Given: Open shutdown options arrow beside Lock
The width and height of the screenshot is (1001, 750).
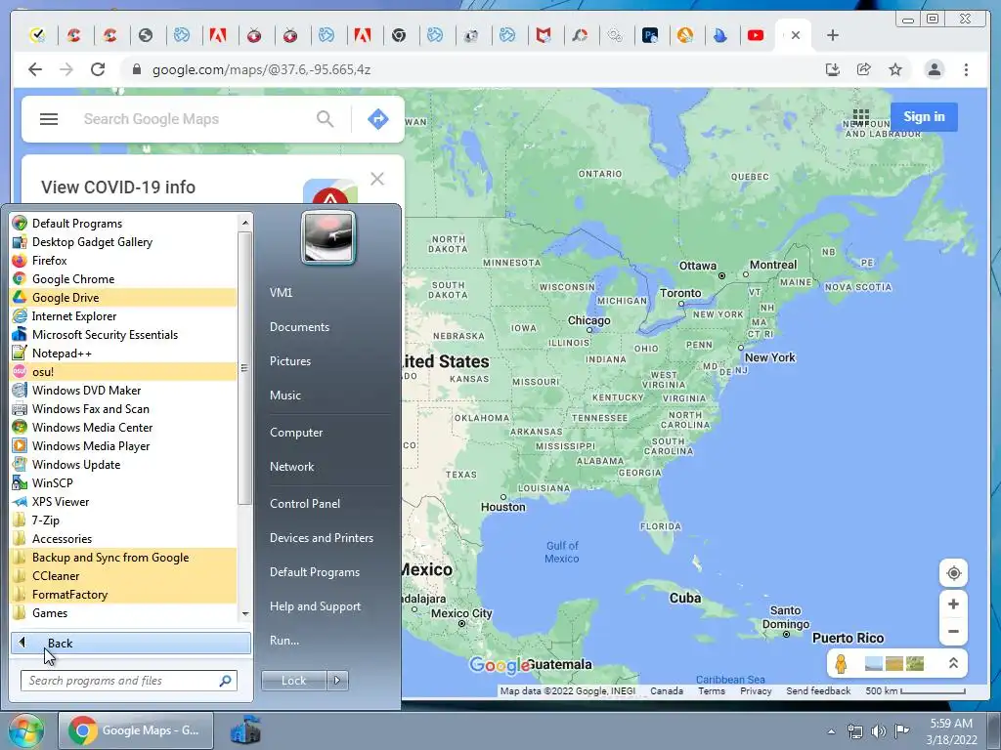Looking at the screenshot, I should point(337,681).
